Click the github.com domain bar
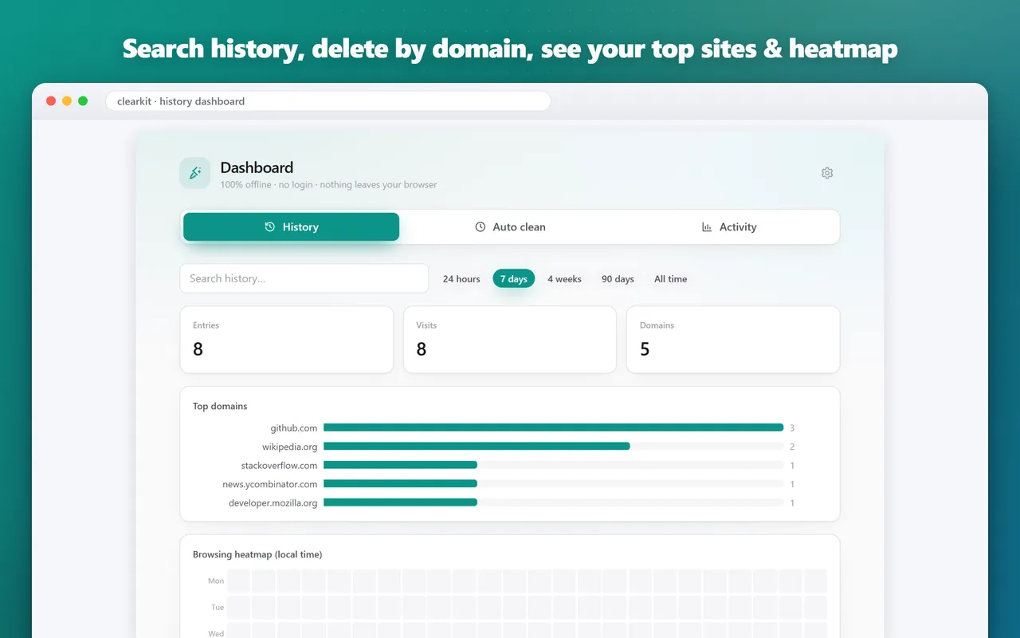The width and height of the screenshot is (1020, 638). click(554, 427)
